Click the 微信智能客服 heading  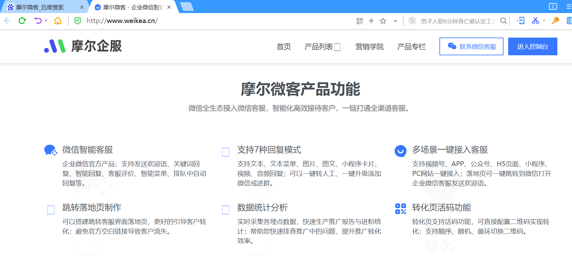[x=88, y=150]
